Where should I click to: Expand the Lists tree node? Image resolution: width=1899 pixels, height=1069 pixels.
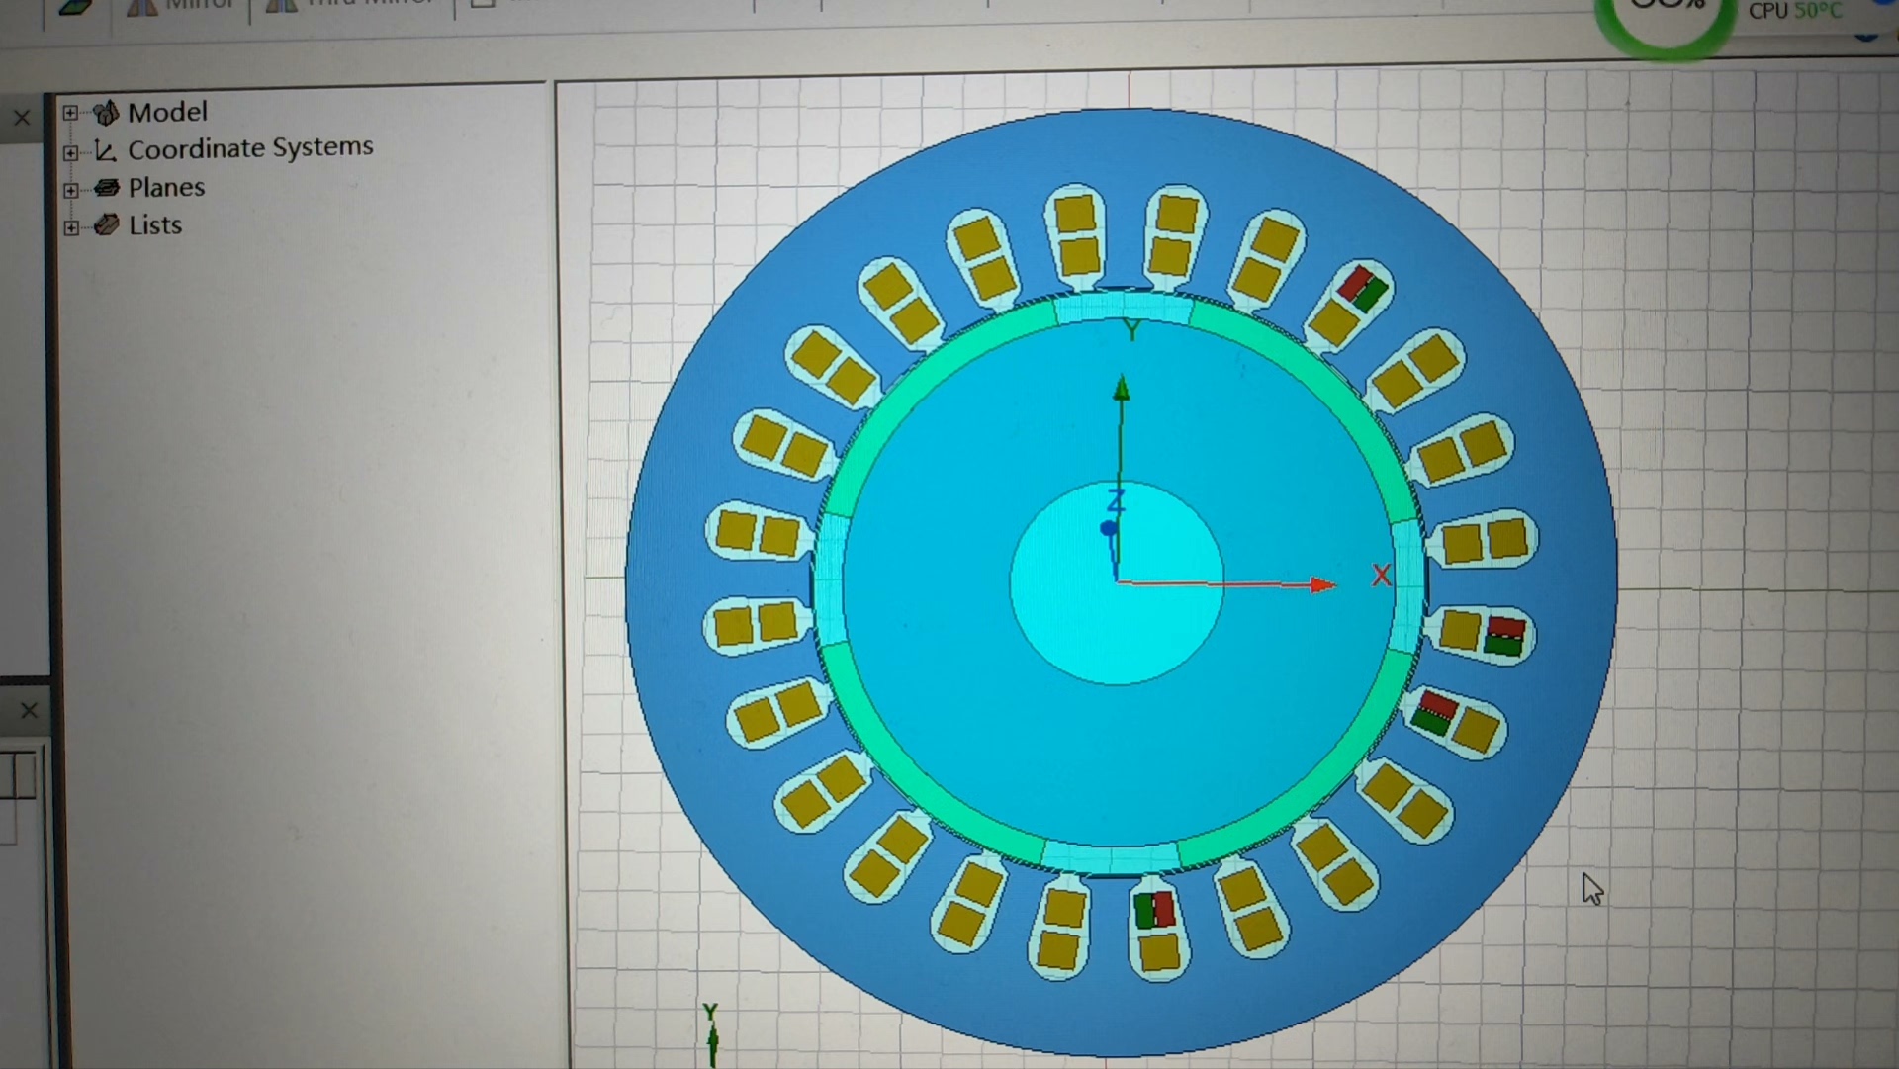tap(71, 227)
